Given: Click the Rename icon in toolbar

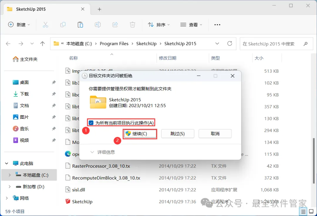Looking at the screenshot, I should (98, 25).
